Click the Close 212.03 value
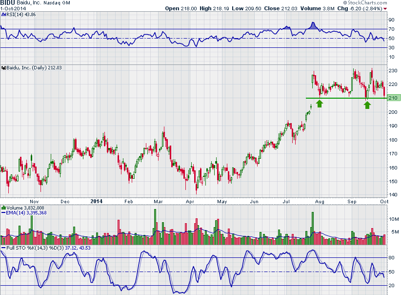The width and height of the screenshot is (401, 295). click(x=281, y=8)
